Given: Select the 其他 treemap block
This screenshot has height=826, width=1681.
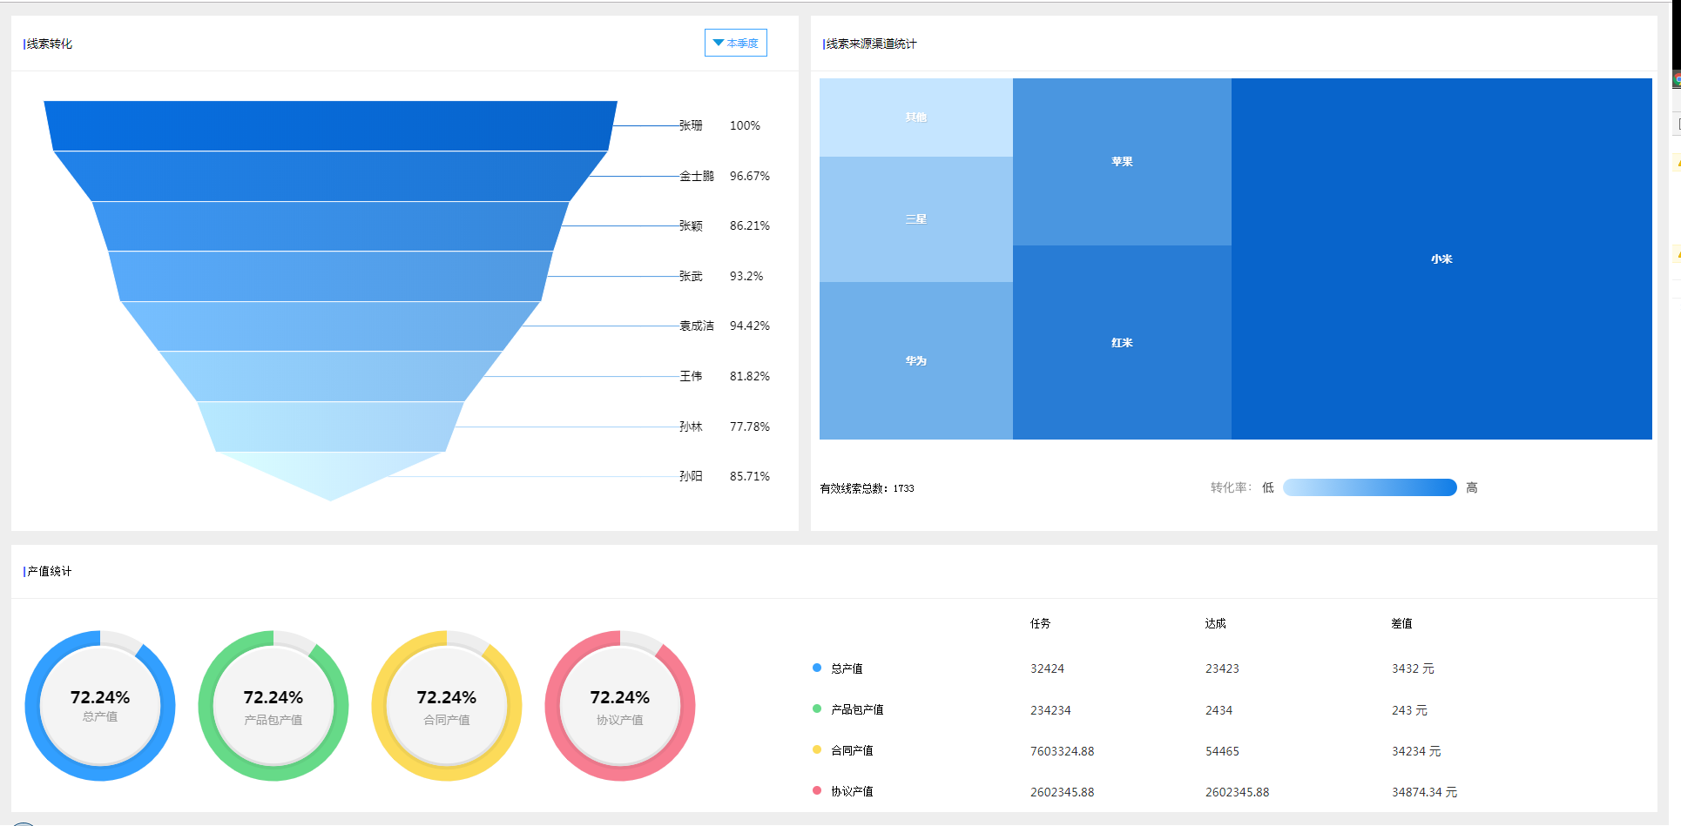Looking at the screenshot, I should tap(916, 118).
